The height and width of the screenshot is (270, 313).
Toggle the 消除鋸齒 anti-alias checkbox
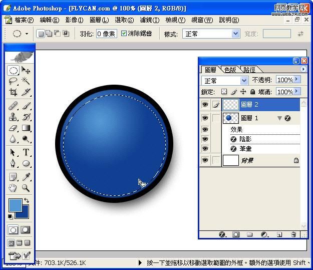(x=124, y=34)
